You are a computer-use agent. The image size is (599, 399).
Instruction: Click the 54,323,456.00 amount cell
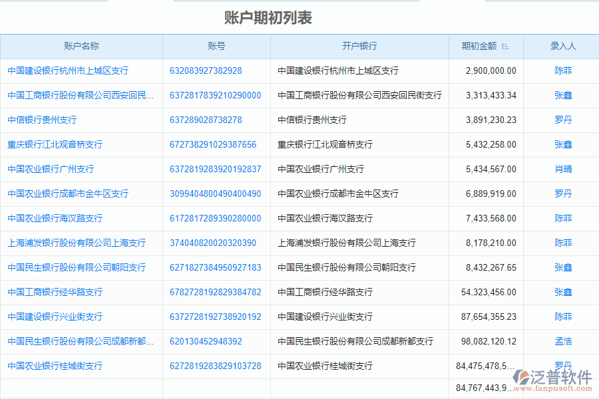(x=489, y=292)
